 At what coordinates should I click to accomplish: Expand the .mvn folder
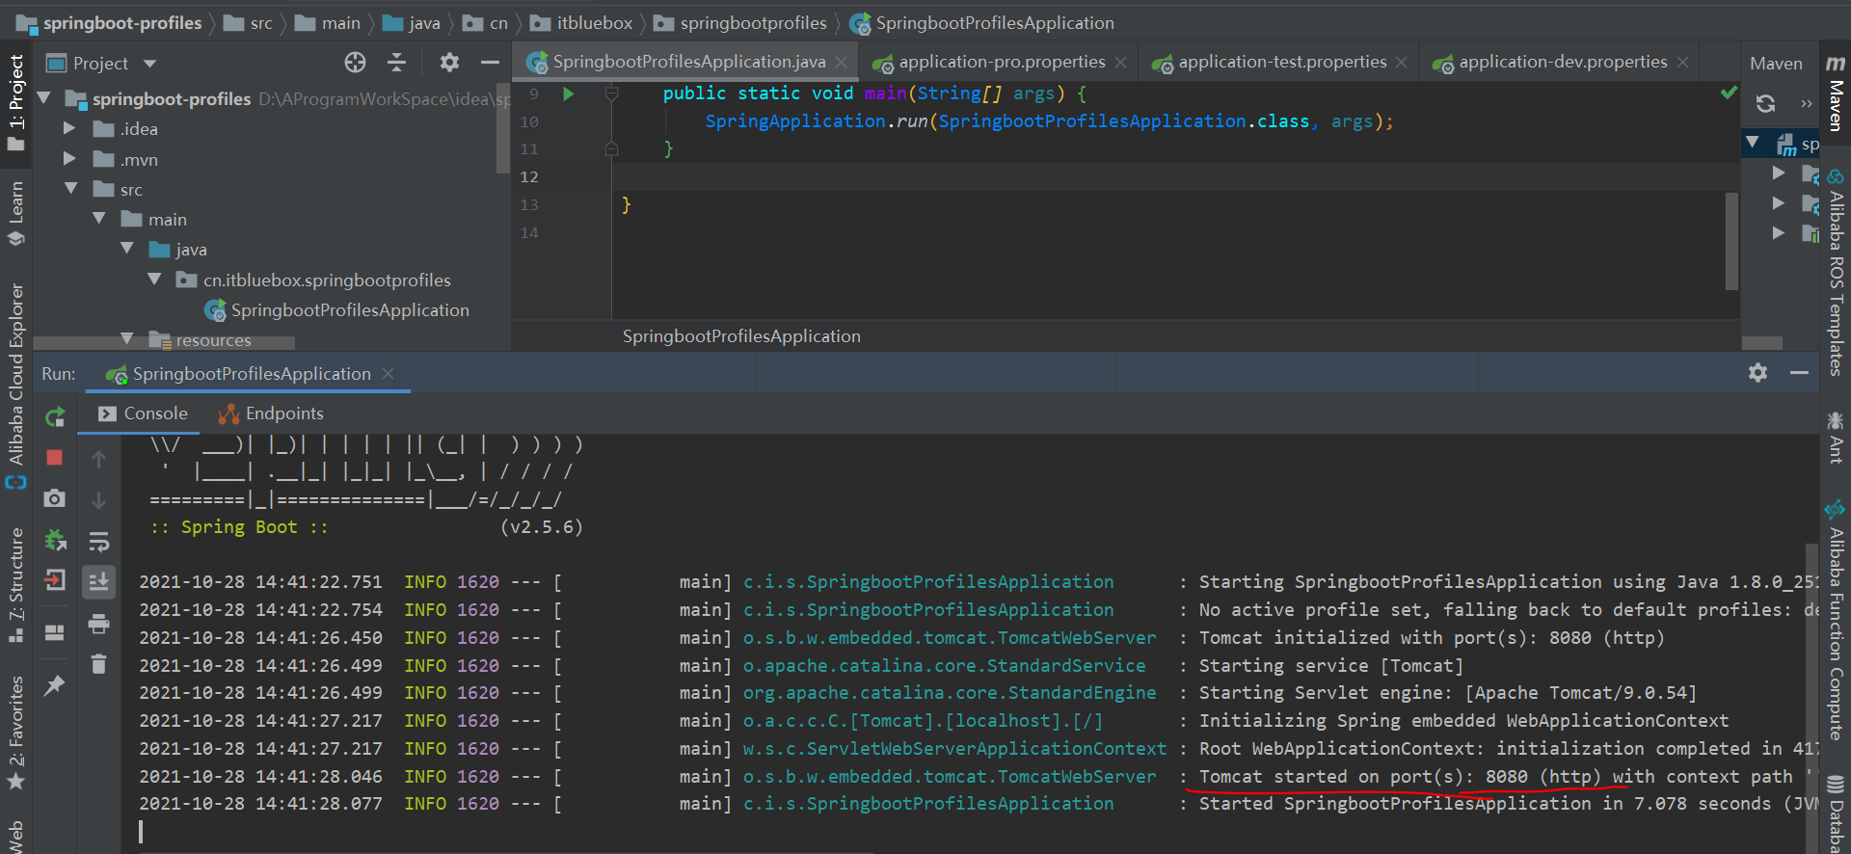click(69, 159)
